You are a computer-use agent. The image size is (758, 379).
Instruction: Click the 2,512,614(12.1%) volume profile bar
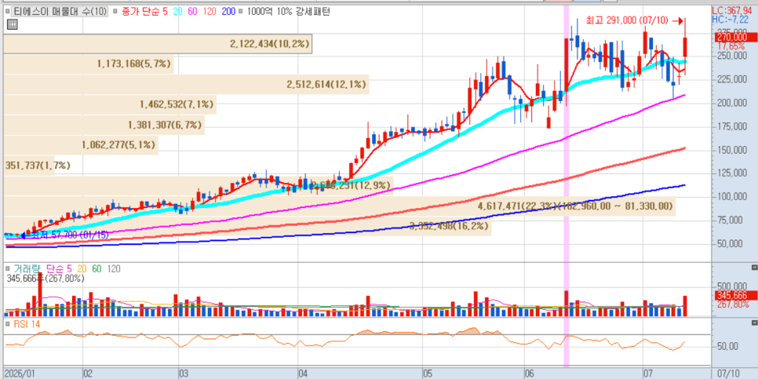186,84
